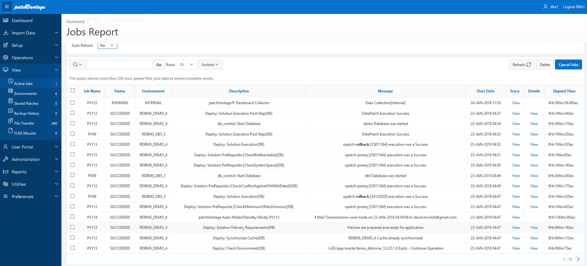Expand the Preferences menu chevron
587x266 pixels.
[56, 196]
